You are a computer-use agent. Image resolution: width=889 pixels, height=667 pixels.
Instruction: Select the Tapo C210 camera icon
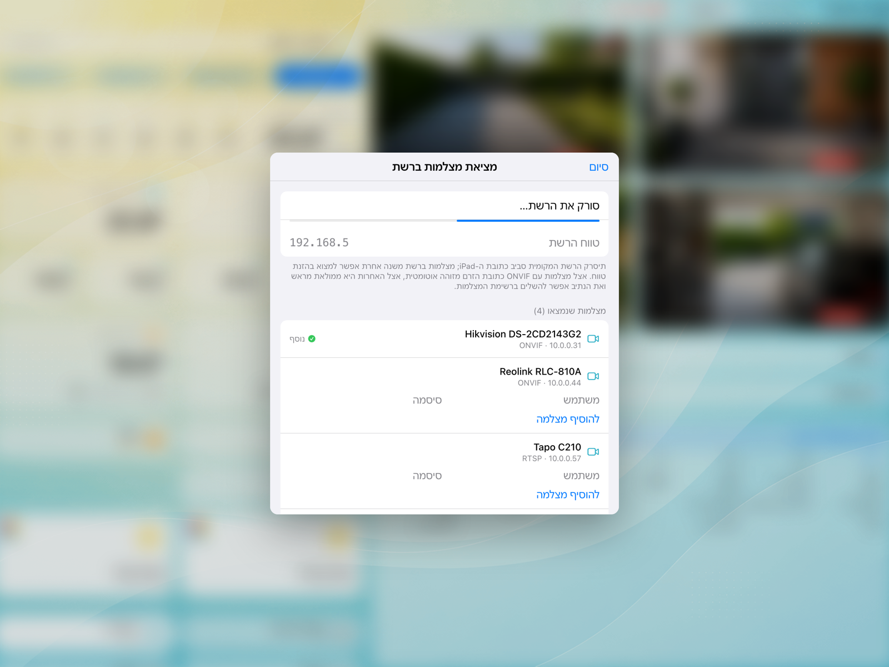pyautogui.click(x=593, y=452)
